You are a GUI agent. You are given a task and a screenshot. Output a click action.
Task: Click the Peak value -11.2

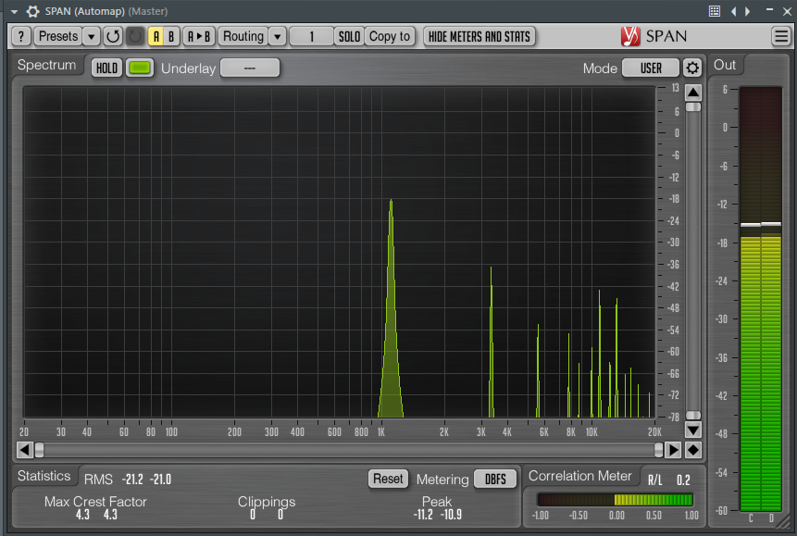tap(423, 515)
